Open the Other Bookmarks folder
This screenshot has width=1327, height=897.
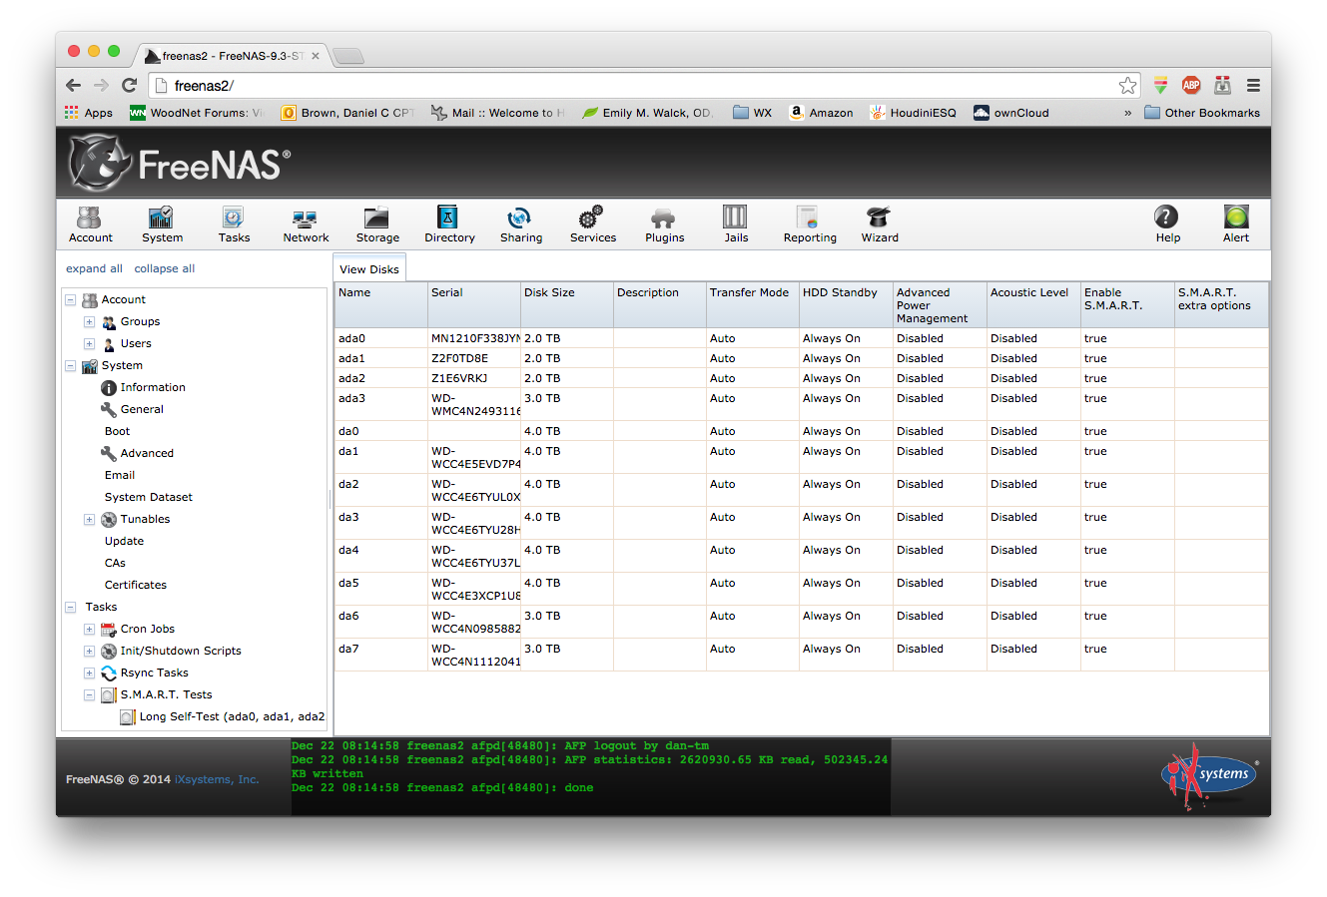tap(1202, 113)
